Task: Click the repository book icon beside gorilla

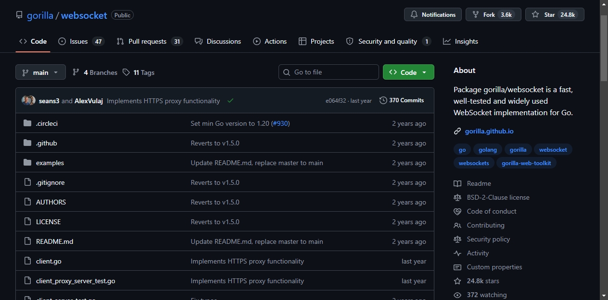Action: 19,15
